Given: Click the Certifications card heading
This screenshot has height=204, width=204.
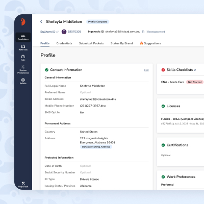Looking at the screenshot, I should pos(177,145).
